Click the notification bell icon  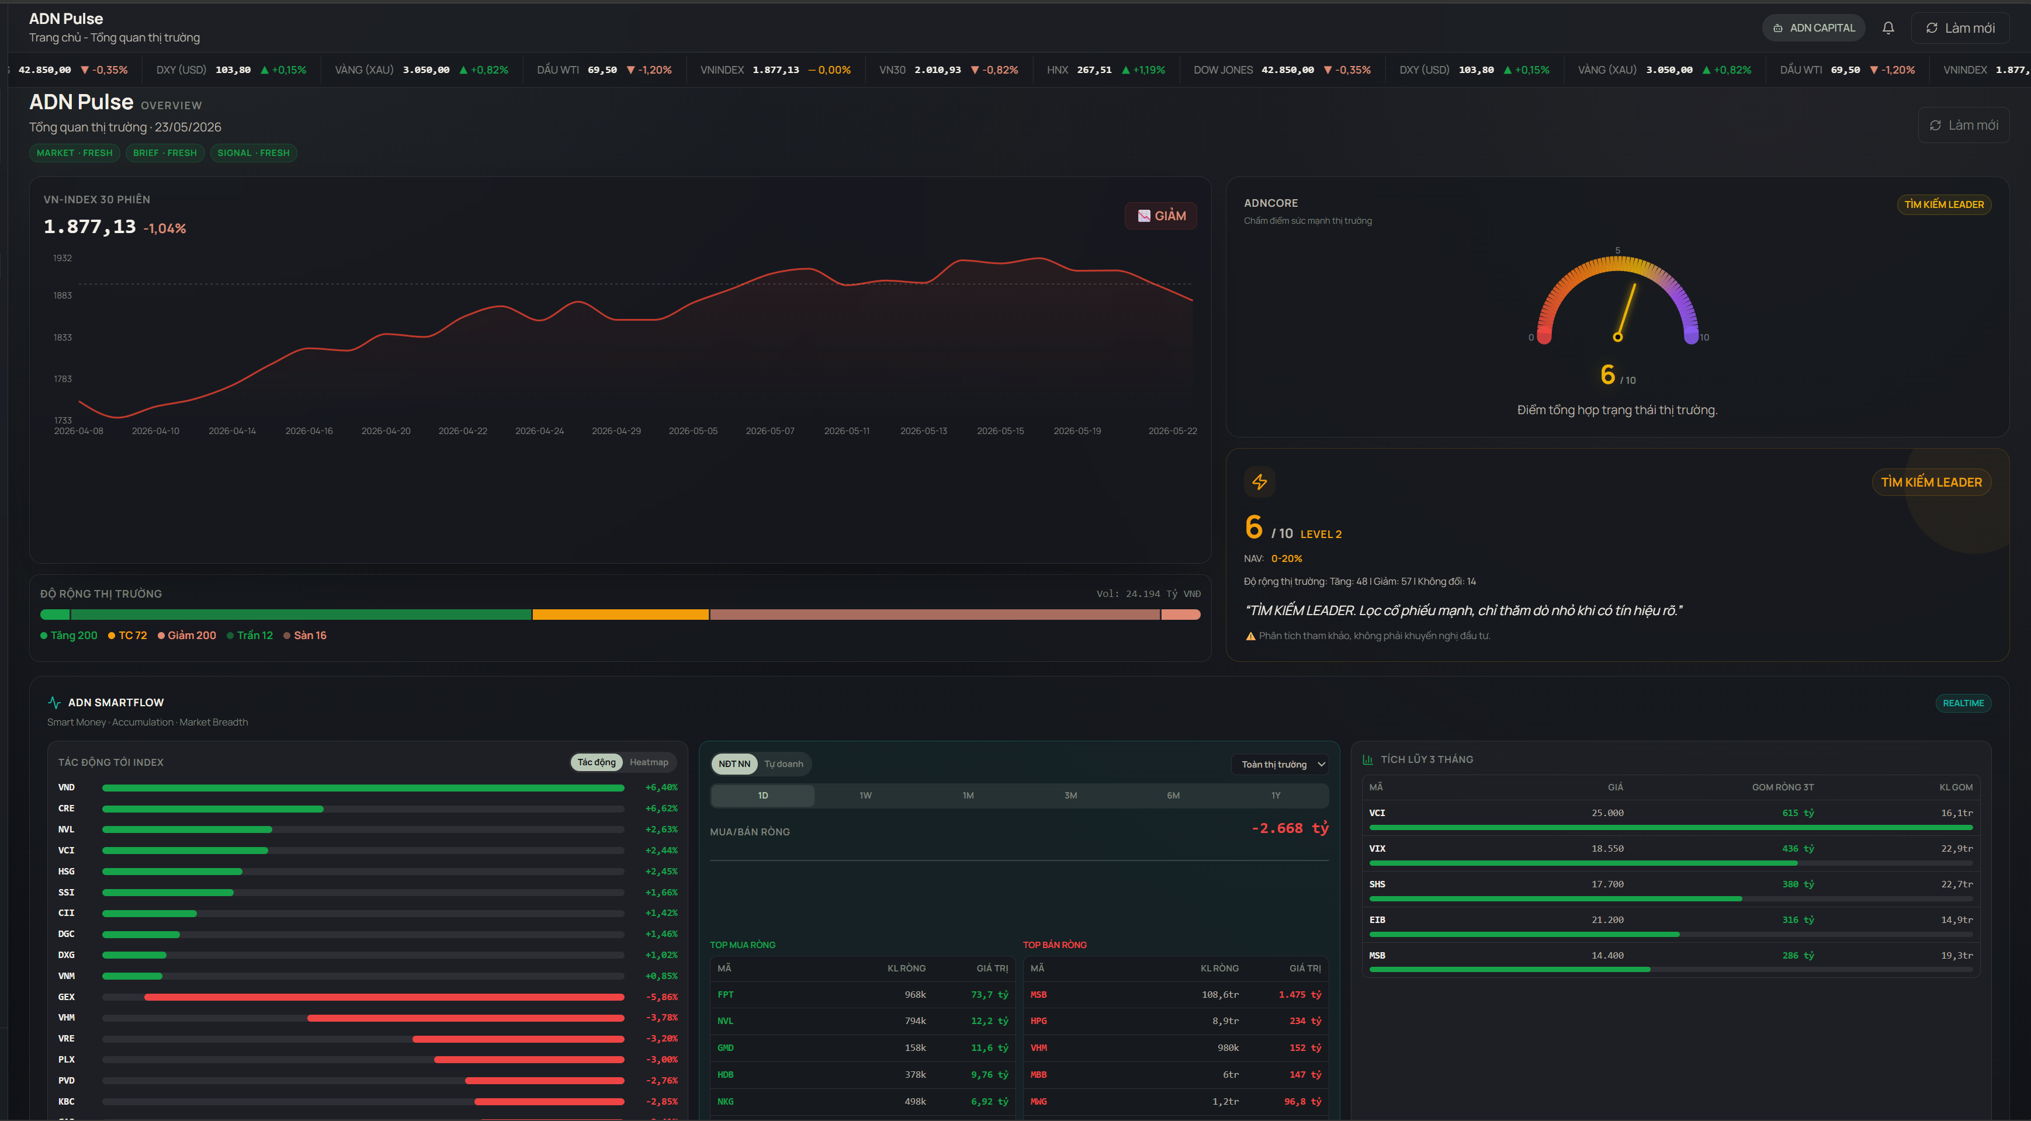tap(1888, 27)
